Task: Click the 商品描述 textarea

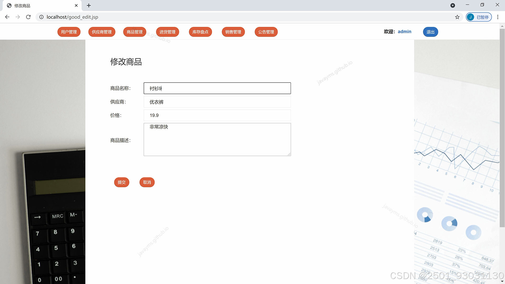Action: tap(217, 139)
